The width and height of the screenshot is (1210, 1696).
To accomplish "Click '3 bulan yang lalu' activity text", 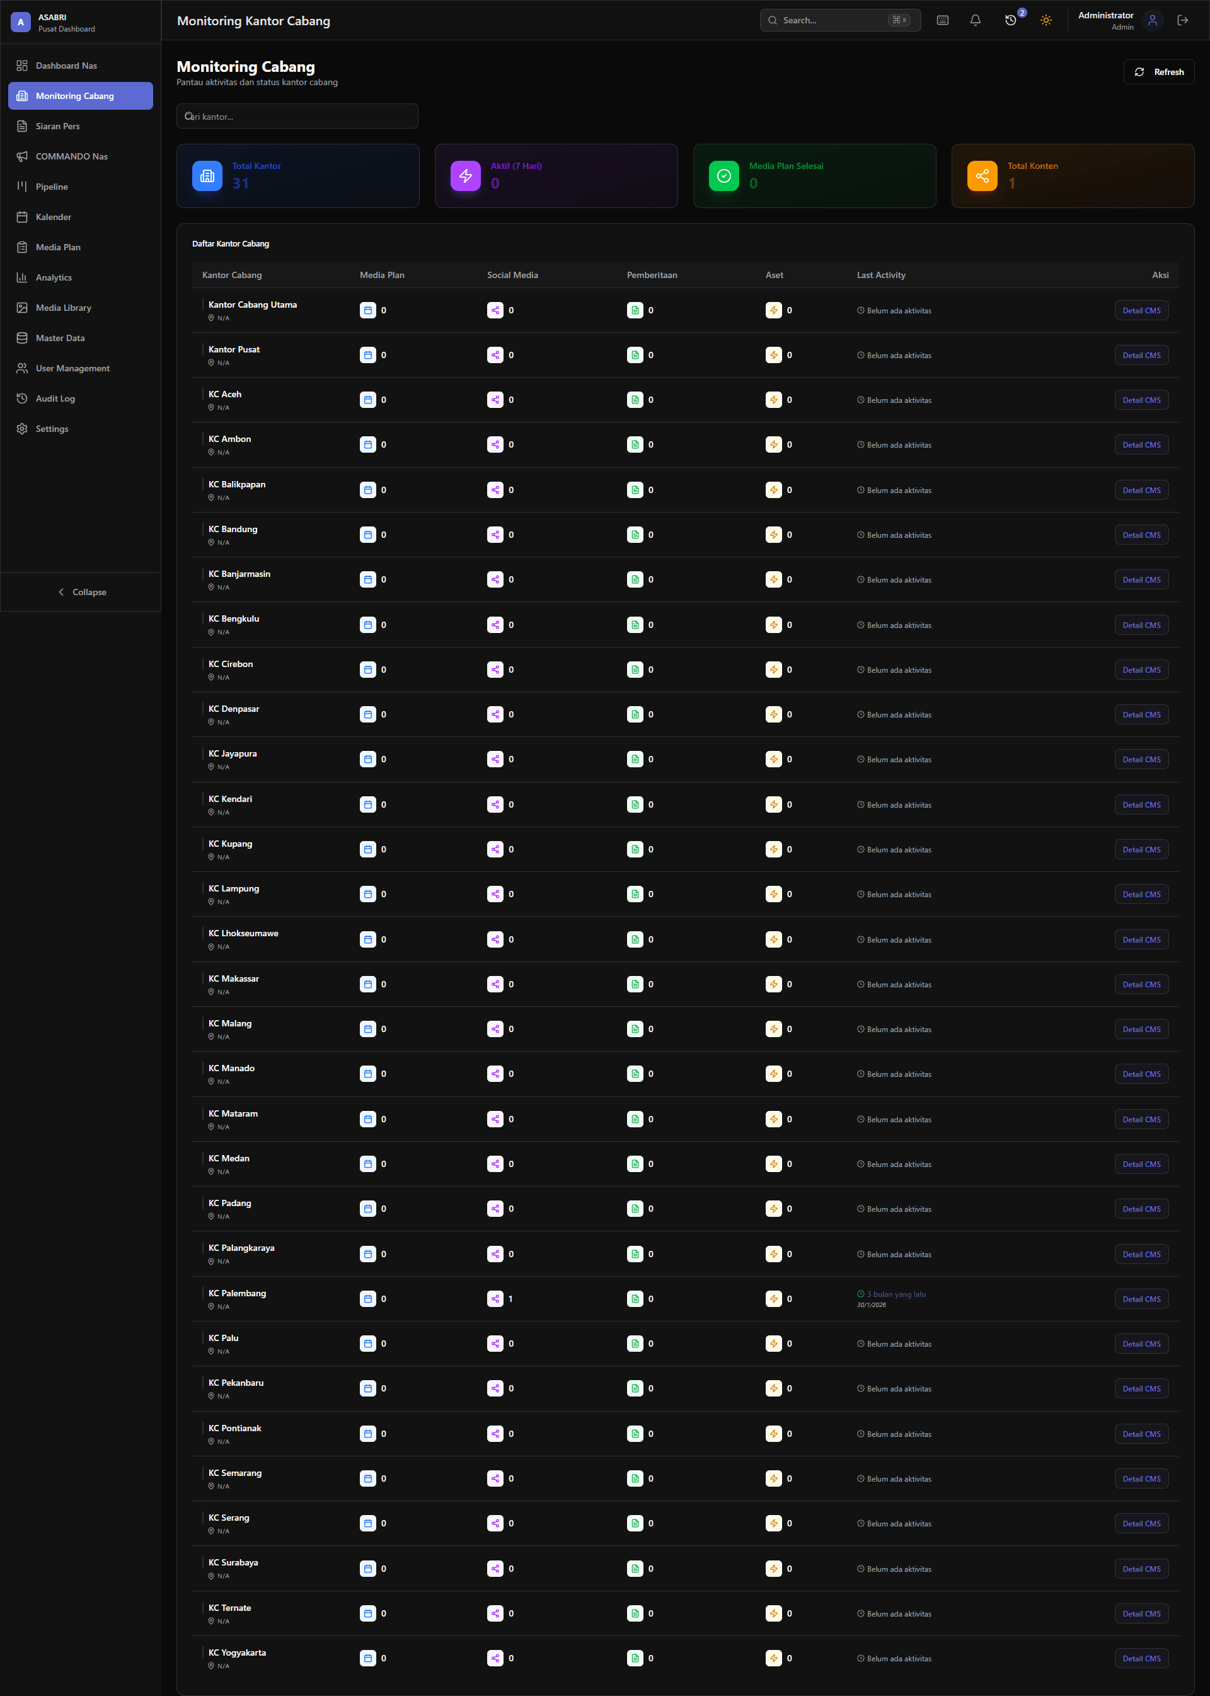I will (x=896, y=1294).
